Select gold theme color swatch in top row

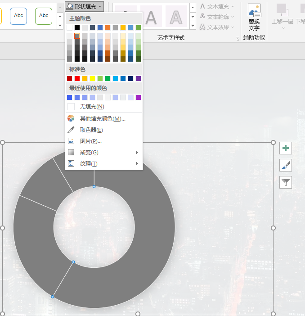pos(123,27)
